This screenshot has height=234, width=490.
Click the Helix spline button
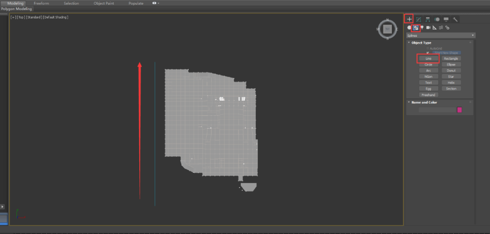[451, 83]
